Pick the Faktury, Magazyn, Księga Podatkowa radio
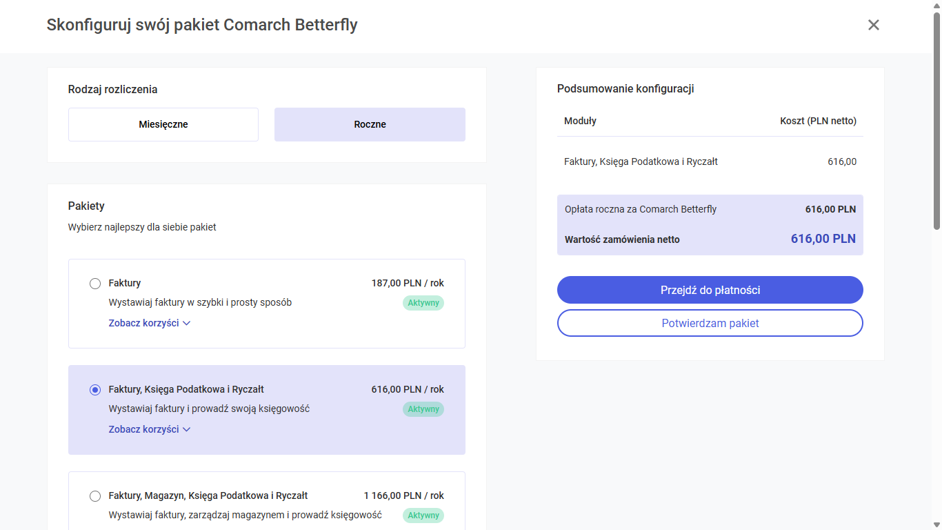This screenshot has height=530, width=942. (95, 496)
